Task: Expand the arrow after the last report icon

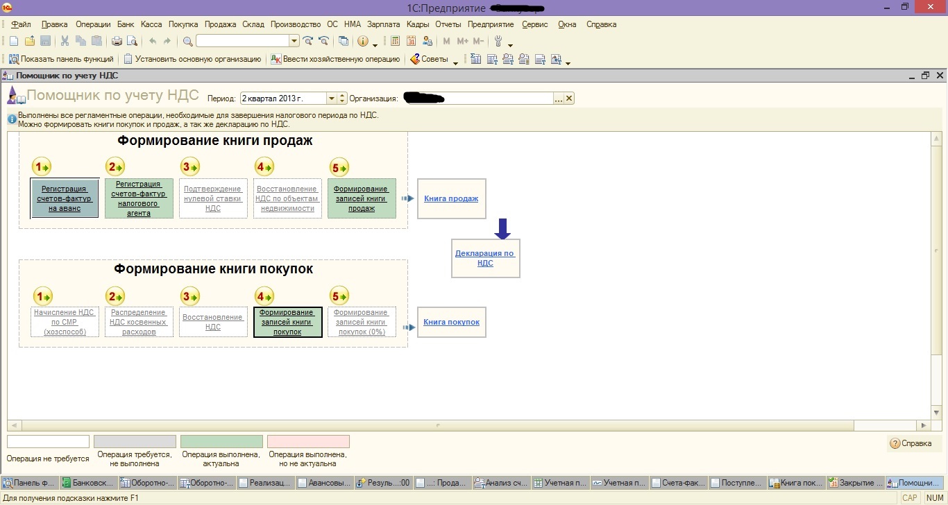Action: 568,62
